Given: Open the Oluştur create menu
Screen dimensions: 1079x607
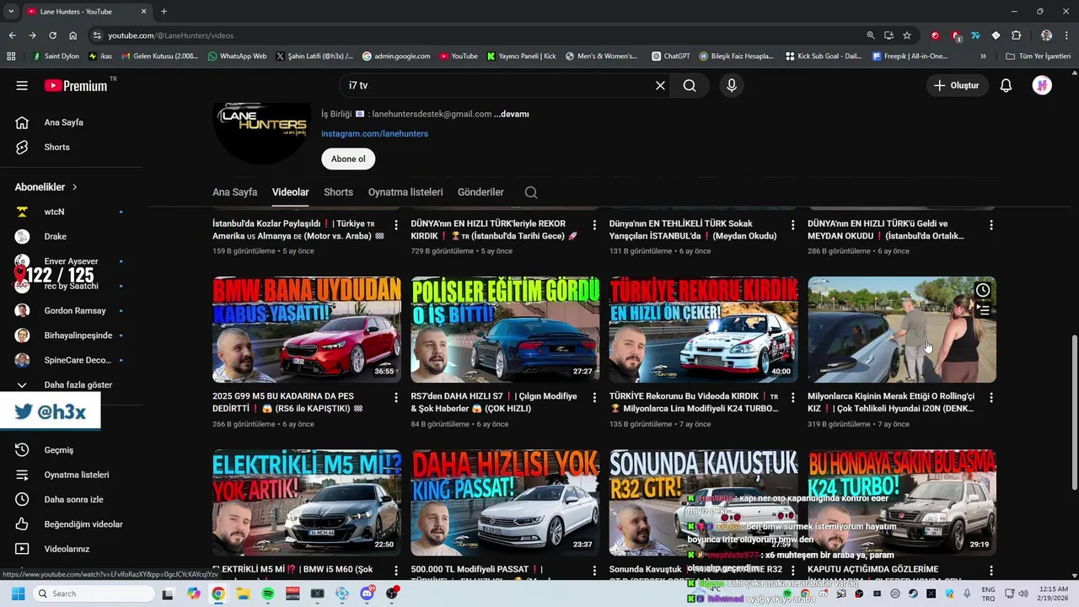Looking at the screenshot, I should pos(957,85).
